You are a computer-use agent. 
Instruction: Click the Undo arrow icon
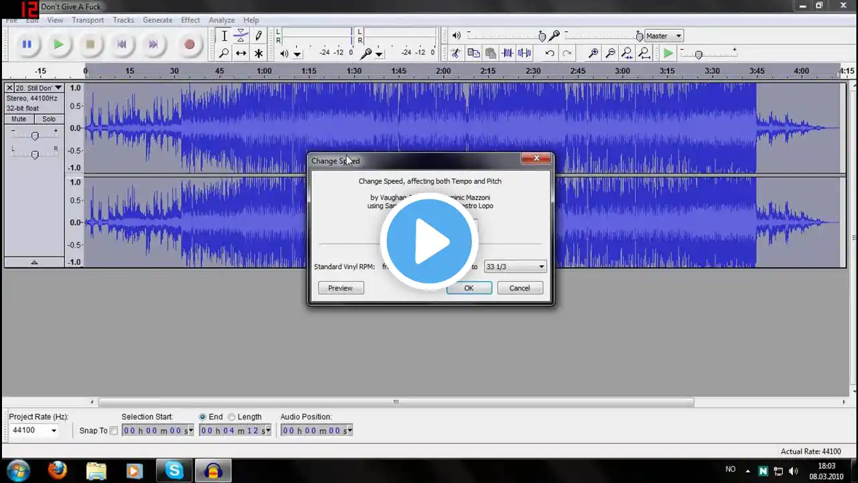coord(550,53)
